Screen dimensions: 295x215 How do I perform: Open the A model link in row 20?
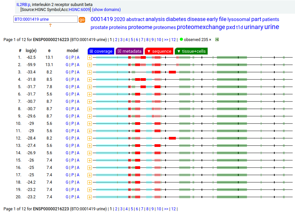pos(78,197)
